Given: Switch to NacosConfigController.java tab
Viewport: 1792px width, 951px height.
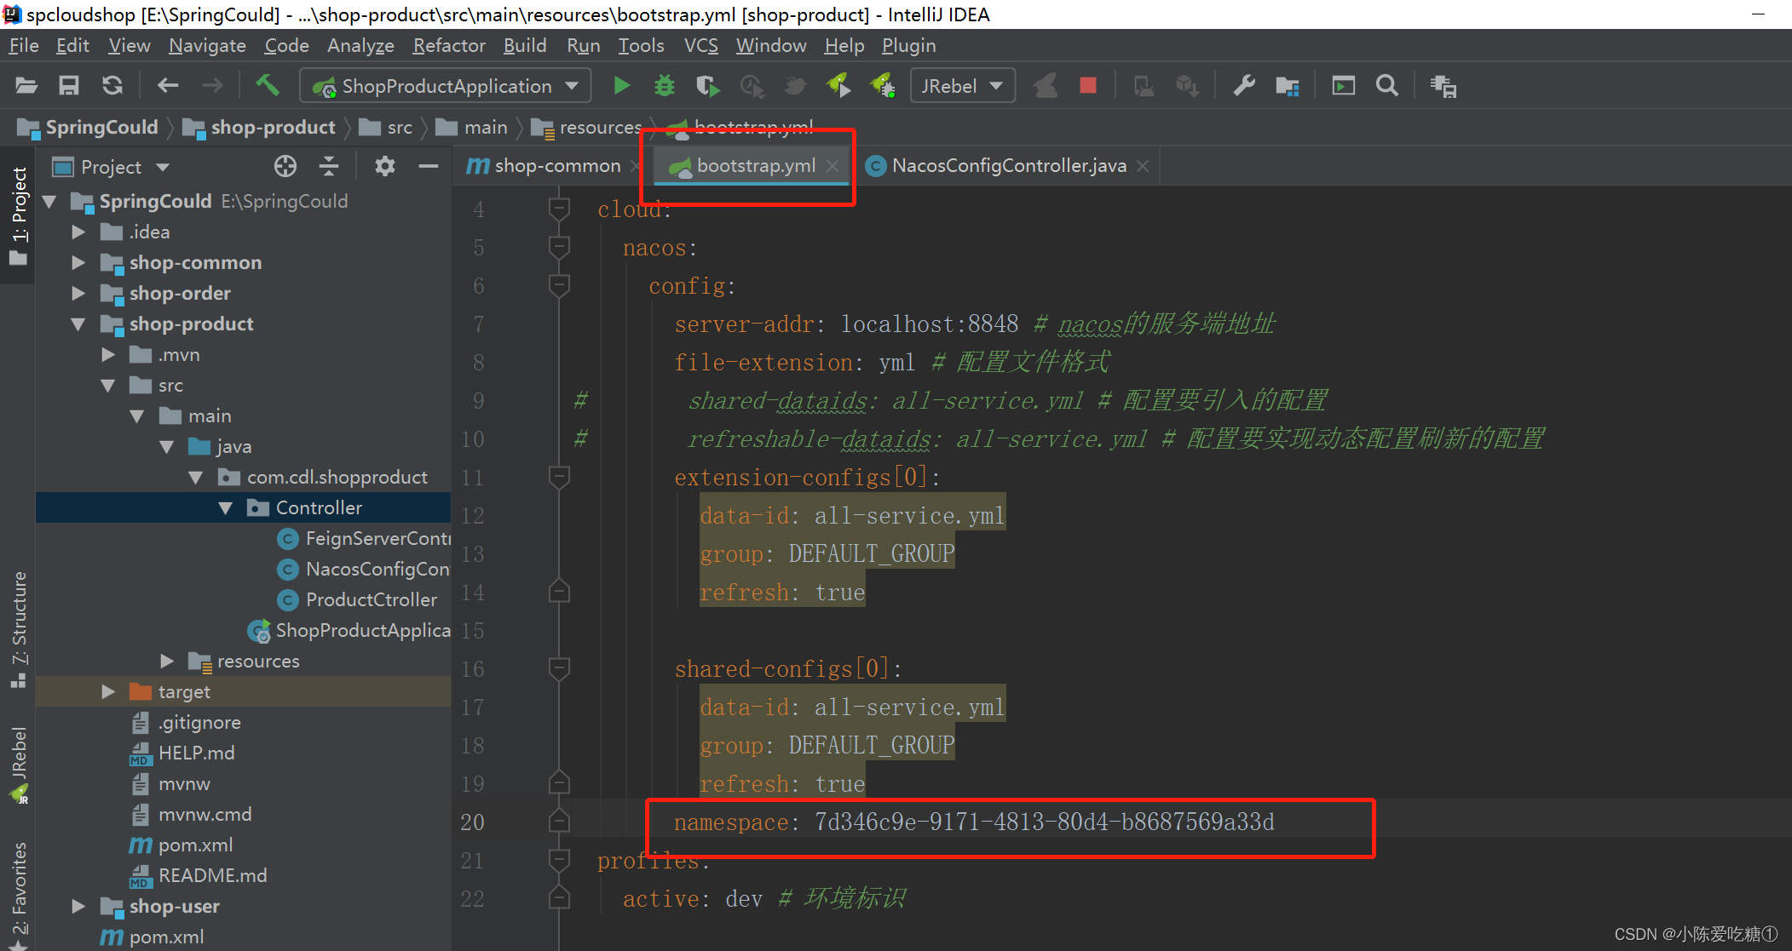Looking at the screenshot, I should point(1008,166).
